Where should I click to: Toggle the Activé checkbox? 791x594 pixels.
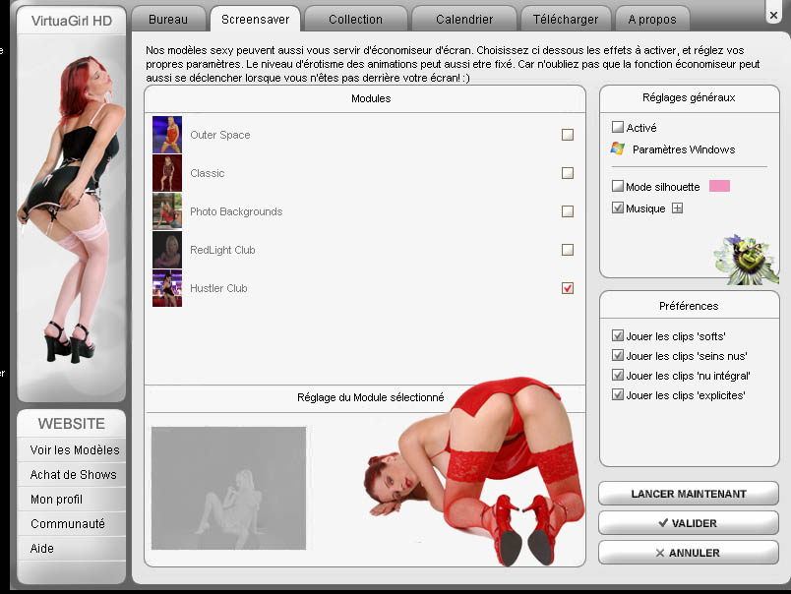point(618,128)
